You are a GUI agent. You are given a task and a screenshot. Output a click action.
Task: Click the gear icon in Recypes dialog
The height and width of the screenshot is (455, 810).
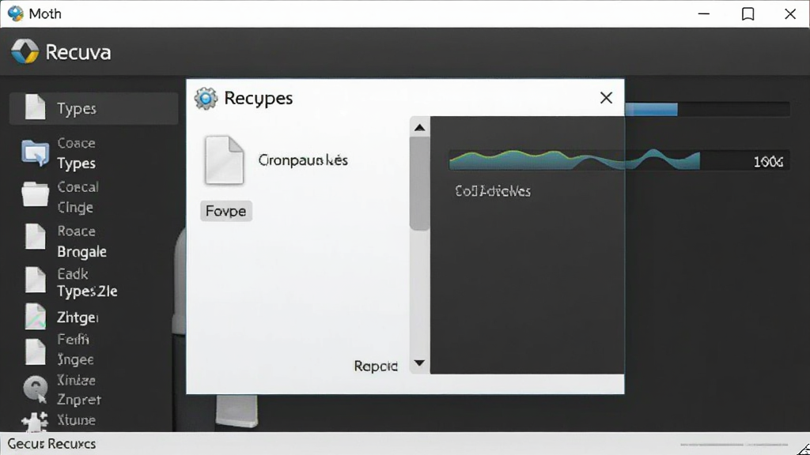(206, 98)
